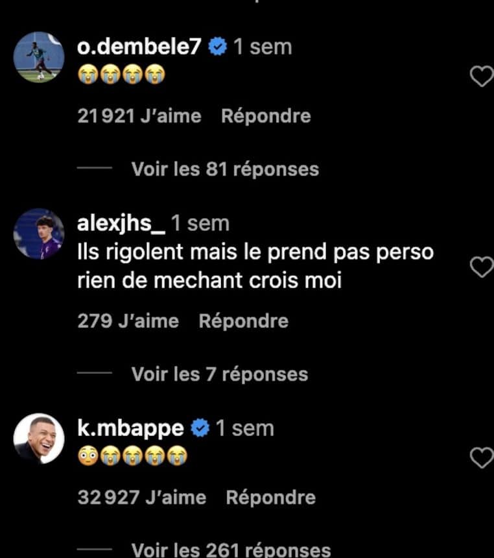Viewport: 494px width, 558px height.
Task: Open alexjhs_'s profile picture
Action: [x=39, y=234]
